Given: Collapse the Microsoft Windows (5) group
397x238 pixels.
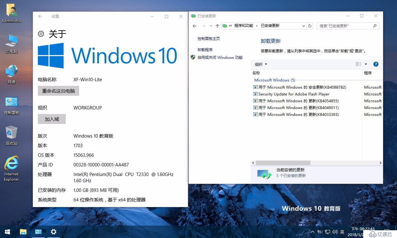Looking at the screenshot, I should pyautogui.click(x=275, y=80).
